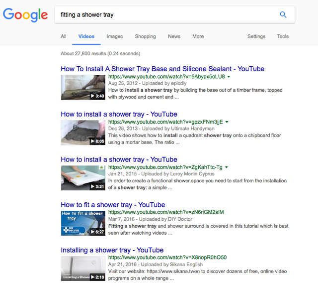Open the More search options menu
The image size is (318, 292).
point(198,36)
